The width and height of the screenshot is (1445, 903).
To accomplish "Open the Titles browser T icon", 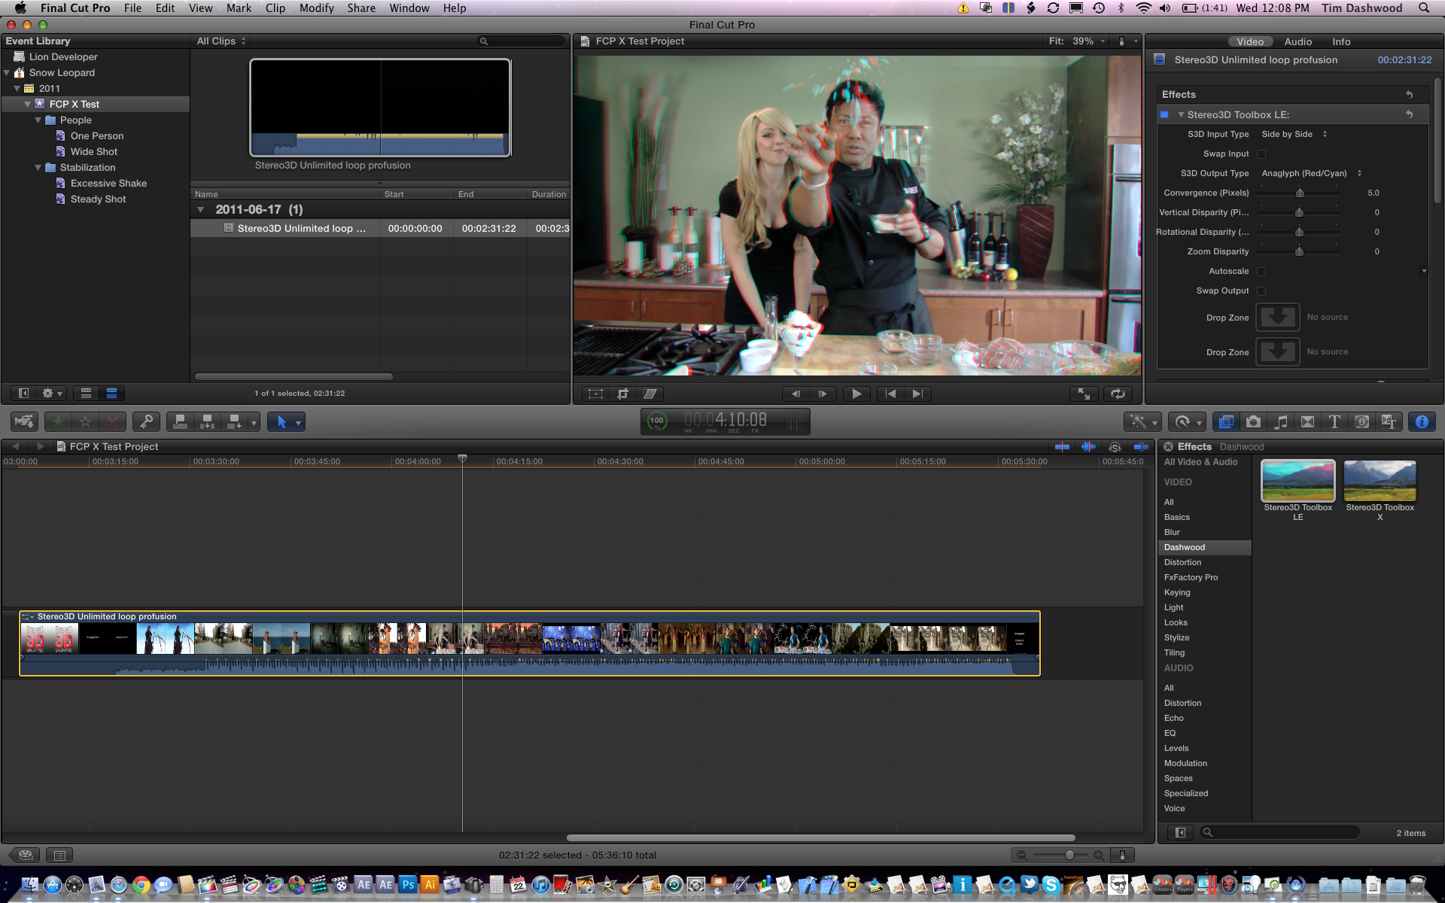I will pyautogui.click(x=1334, y=422).
